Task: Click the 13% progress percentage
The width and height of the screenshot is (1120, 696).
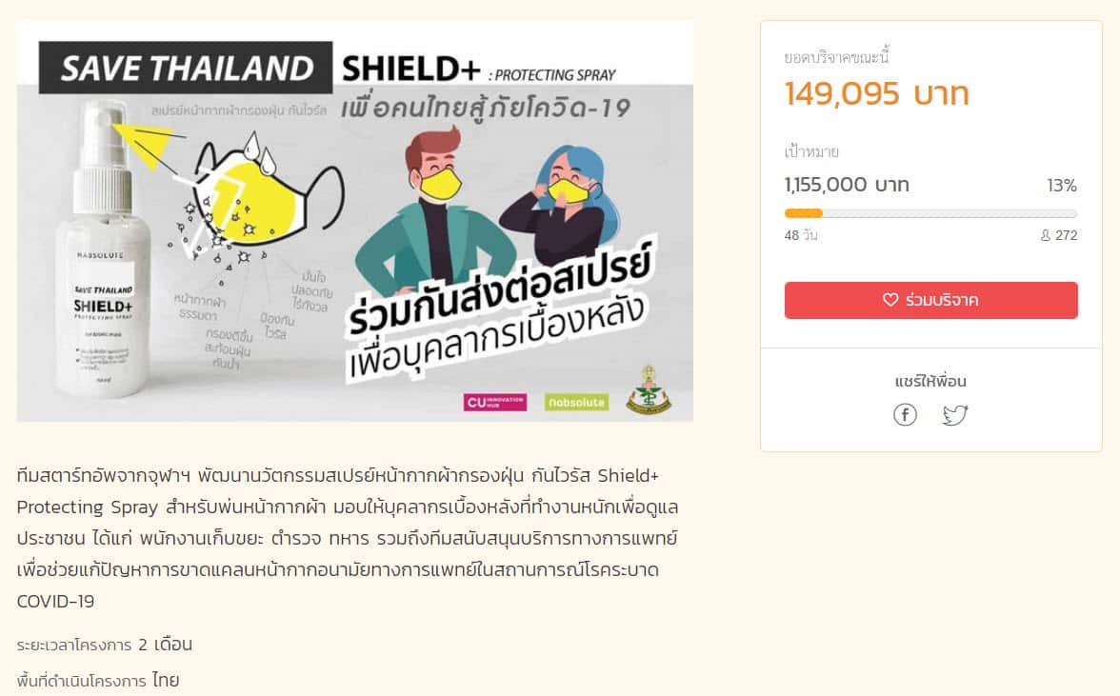Action: 1061,186
